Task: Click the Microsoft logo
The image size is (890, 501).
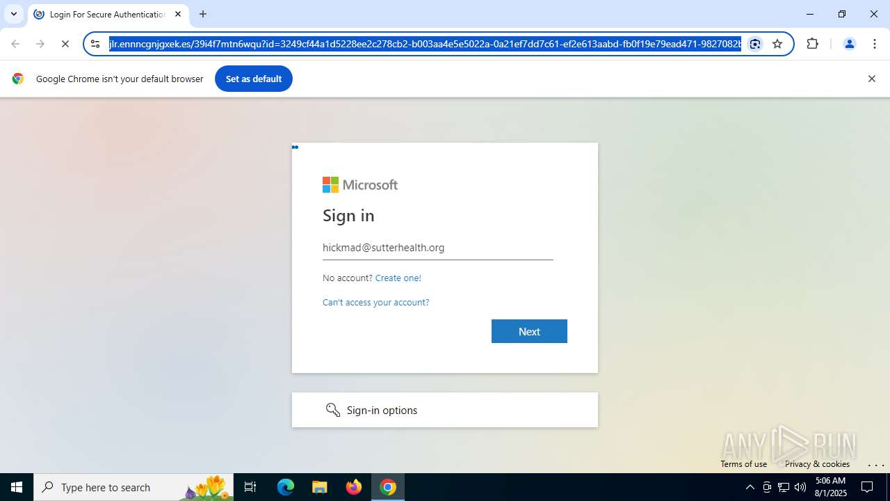Action: point(360,184)
